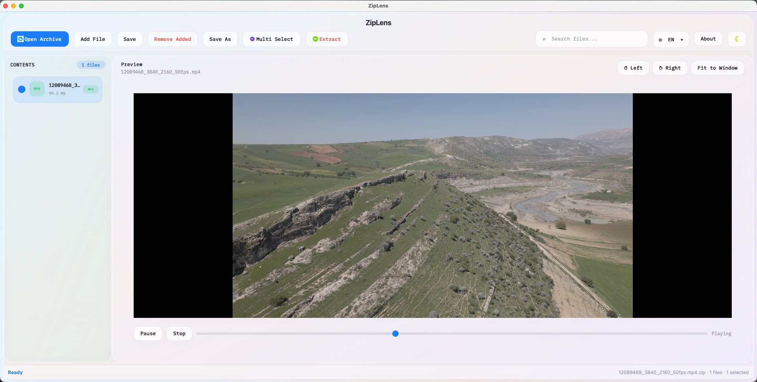Add a file with Add File
The height and width of the screenshot is (382, 757).
[x=93, y=39]
